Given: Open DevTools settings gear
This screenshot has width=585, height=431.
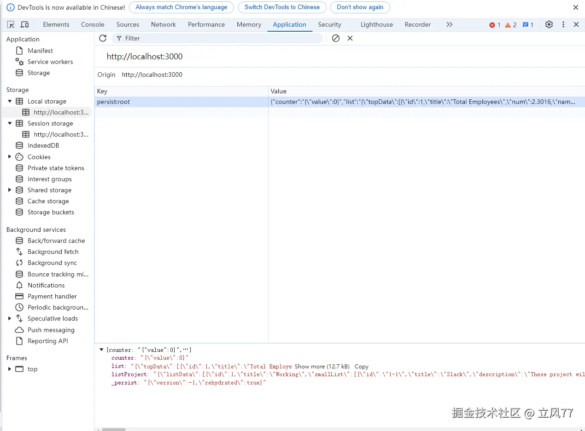Looking at the screenshot, I should pos(549,24).
